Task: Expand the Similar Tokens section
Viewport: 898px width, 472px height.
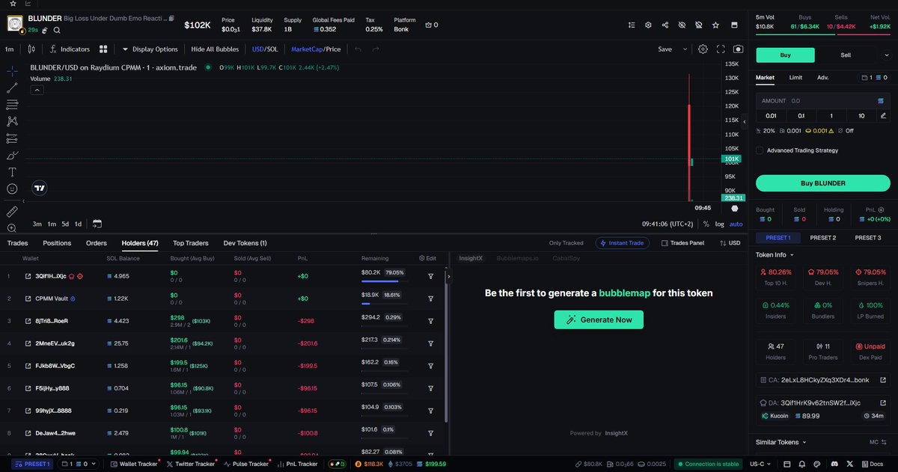Action: pyautogui.click(x=782, y=442)
